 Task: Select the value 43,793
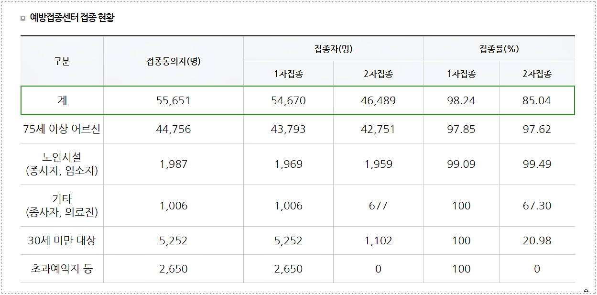coord(288,130)
